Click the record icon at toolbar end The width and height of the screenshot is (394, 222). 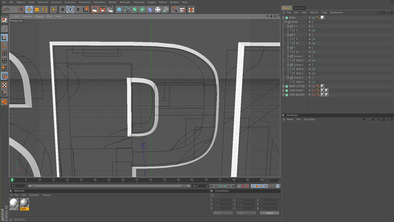[x=191, y=9]
